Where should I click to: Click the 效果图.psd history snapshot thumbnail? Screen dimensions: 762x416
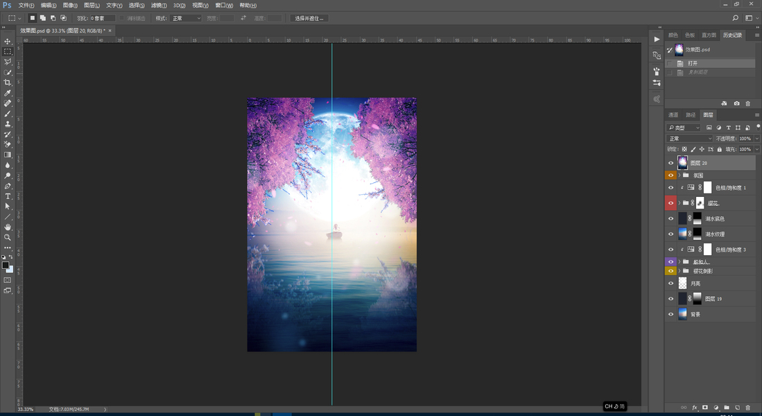click(x=679, y=49)
